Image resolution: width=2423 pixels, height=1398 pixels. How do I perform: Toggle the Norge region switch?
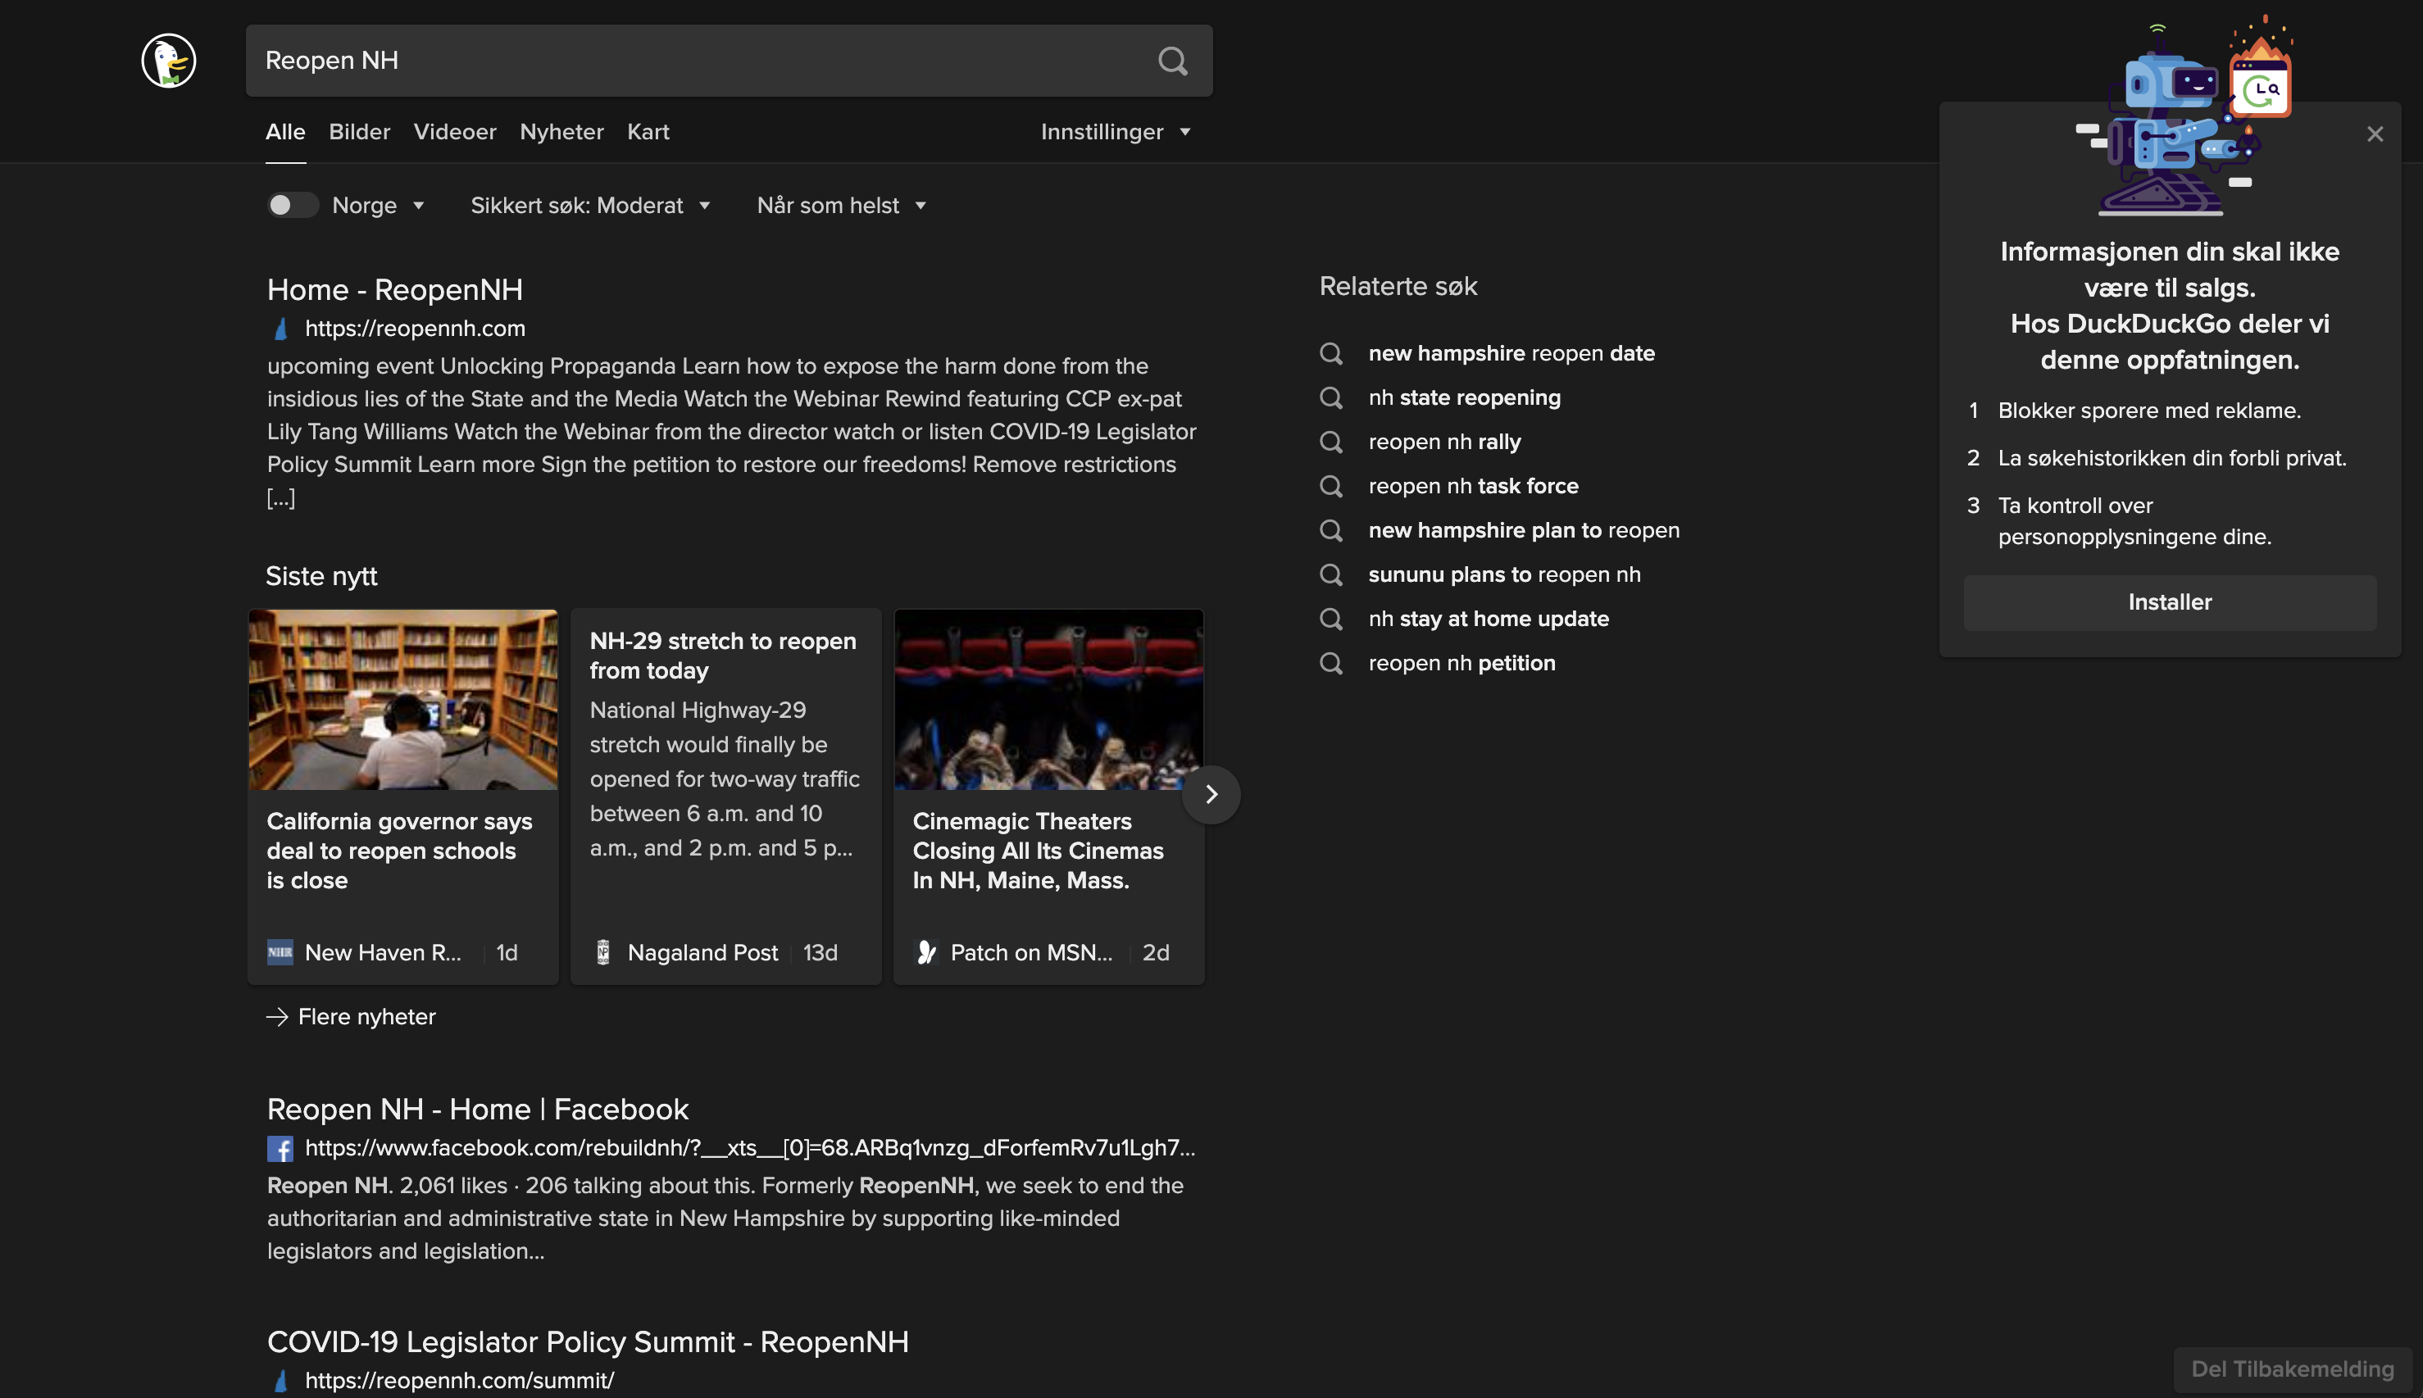click(292, 206)
